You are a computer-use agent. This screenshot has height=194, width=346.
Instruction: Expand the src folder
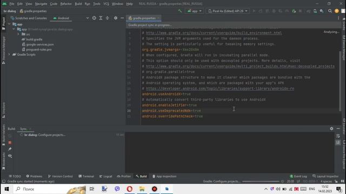[18, 34]
